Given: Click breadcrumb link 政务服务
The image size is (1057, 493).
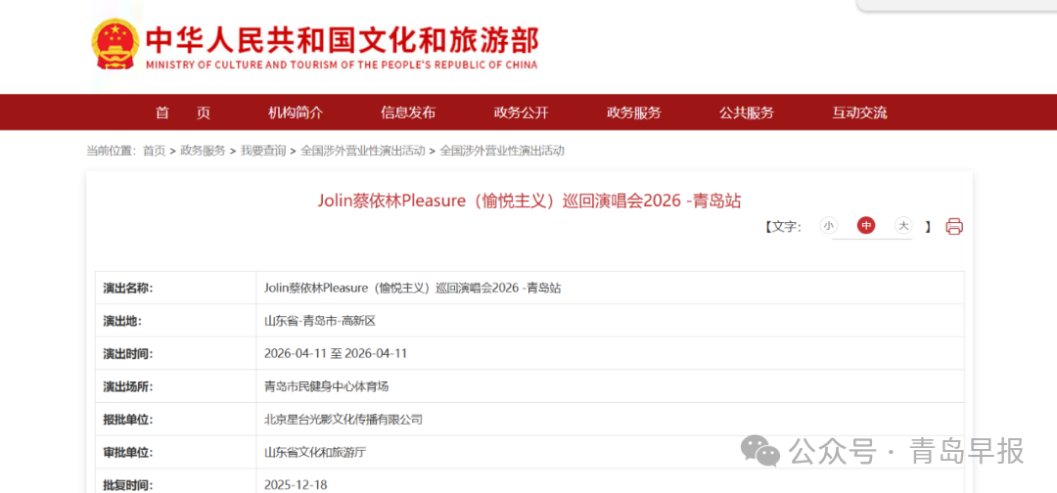Looking at the screenshot, I should (x=203, y=151).
